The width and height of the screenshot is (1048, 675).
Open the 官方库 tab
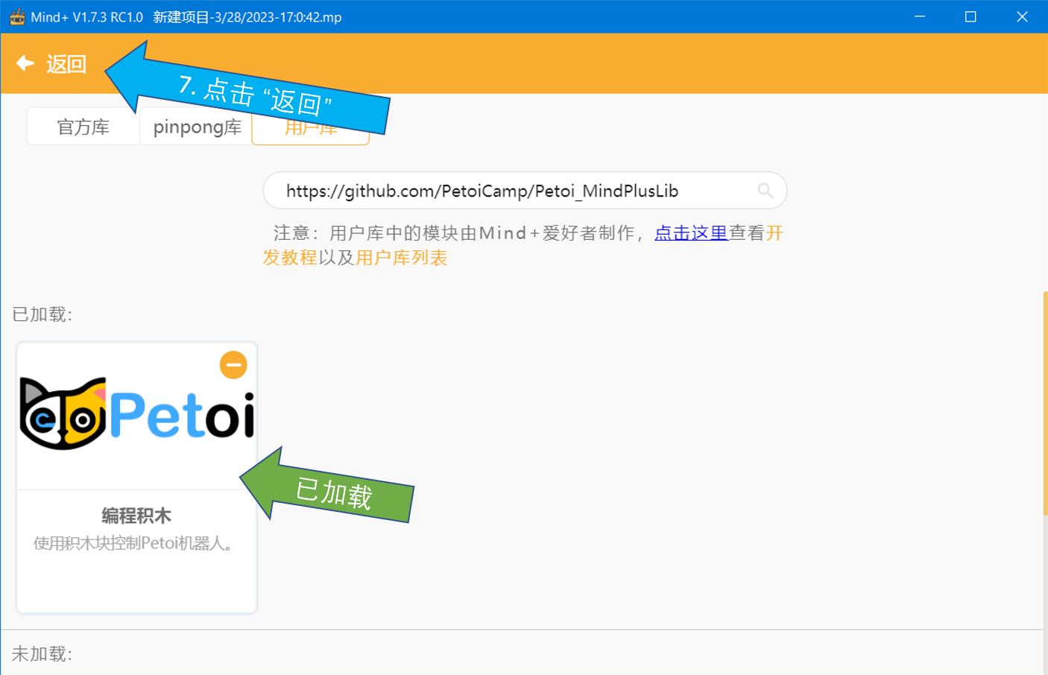[x=83, y=127]
